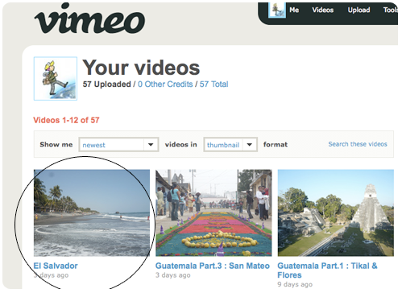Screen dimensions: 402x293
Task: Click the Your videos heading
Action: 141,68
